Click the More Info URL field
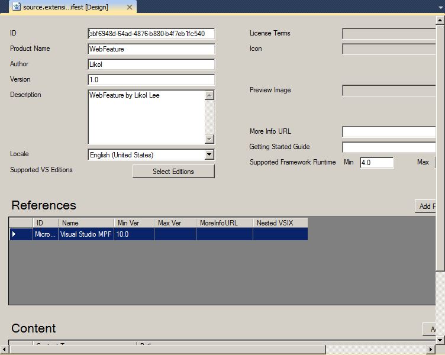This screenshot has width=445, height=355. [x=389, y=132]
